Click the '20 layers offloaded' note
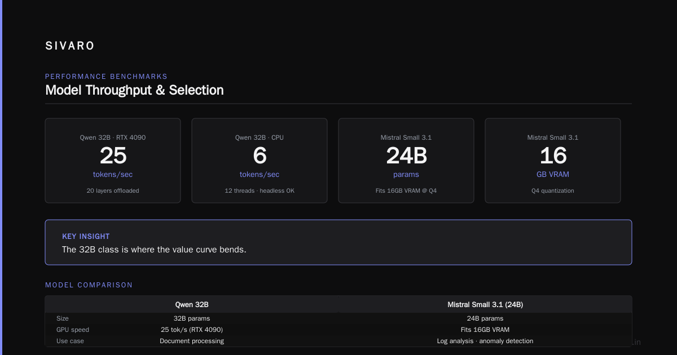 click(113, 190)
